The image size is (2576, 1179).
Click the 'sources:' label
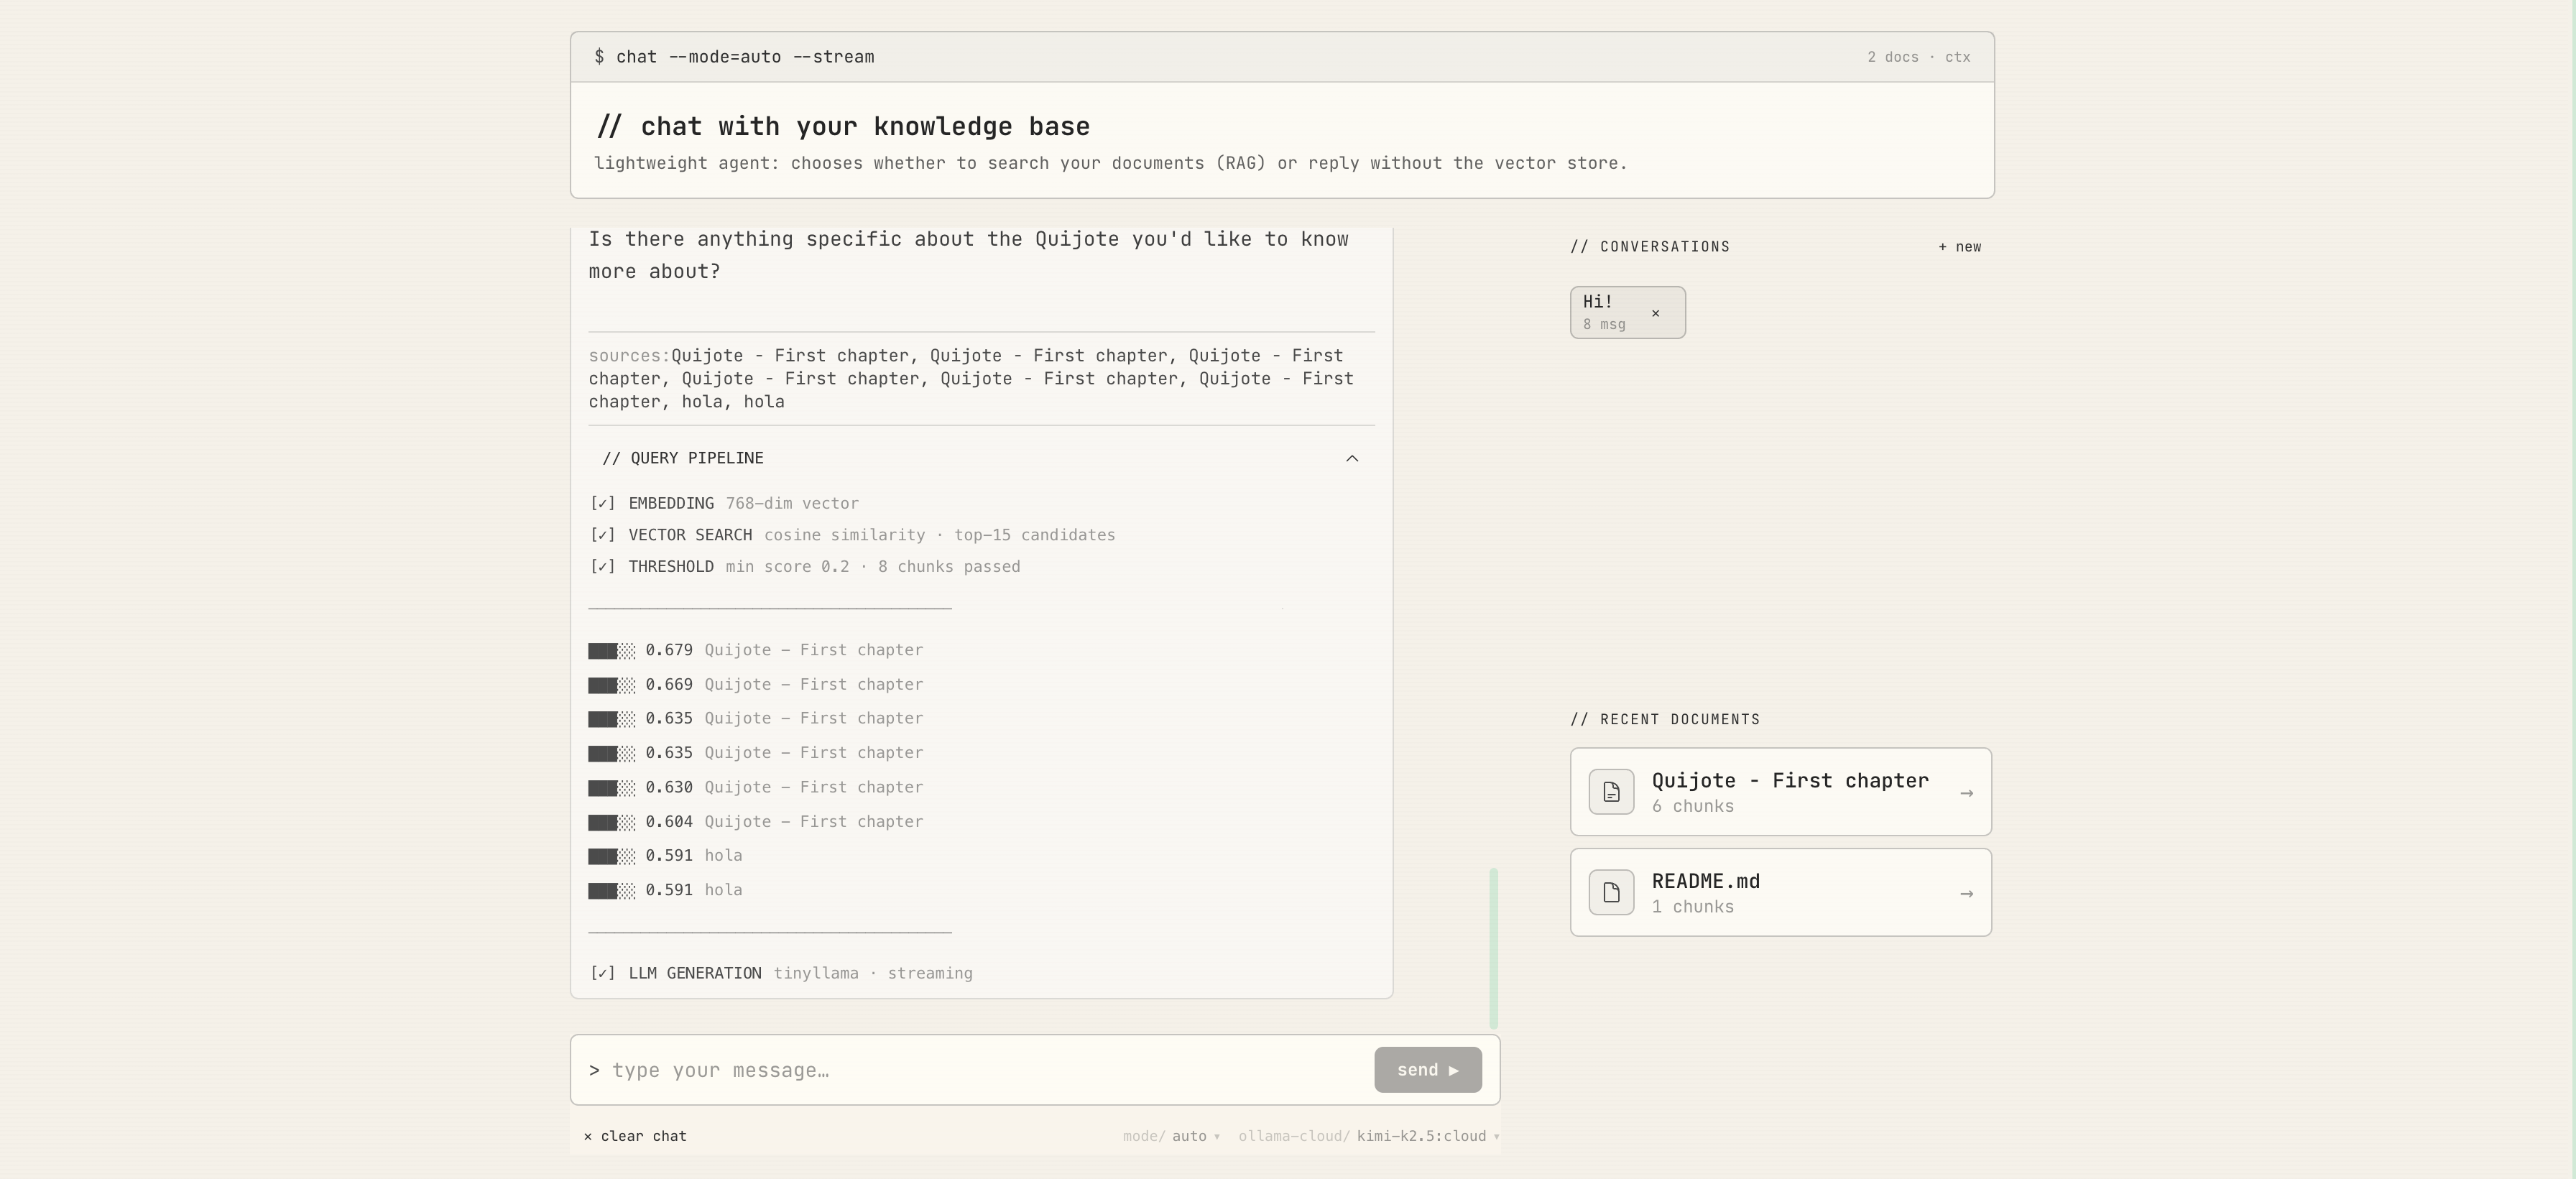[x=629, y=356]
